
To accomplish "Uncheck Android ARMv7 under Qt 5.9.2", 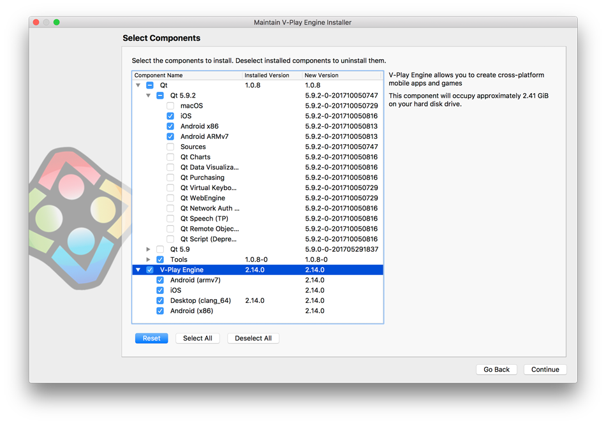I will coord(170,136).
